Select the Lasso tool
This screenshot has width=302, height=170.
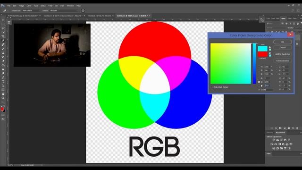click(3, 28)
